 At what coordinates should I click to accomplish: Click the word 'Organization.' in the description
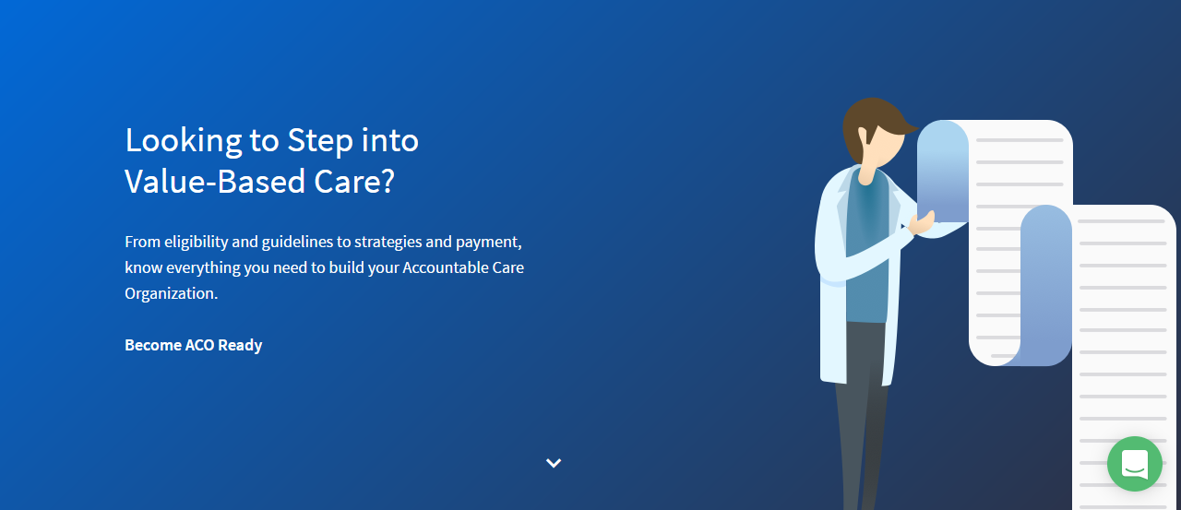[171, 294]
